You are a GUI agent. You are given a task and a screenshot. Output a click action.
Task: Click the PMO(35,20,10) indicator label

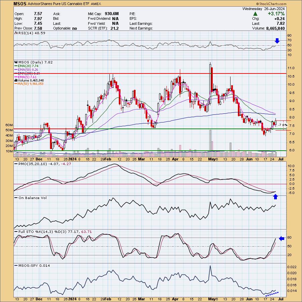(33, 164)
